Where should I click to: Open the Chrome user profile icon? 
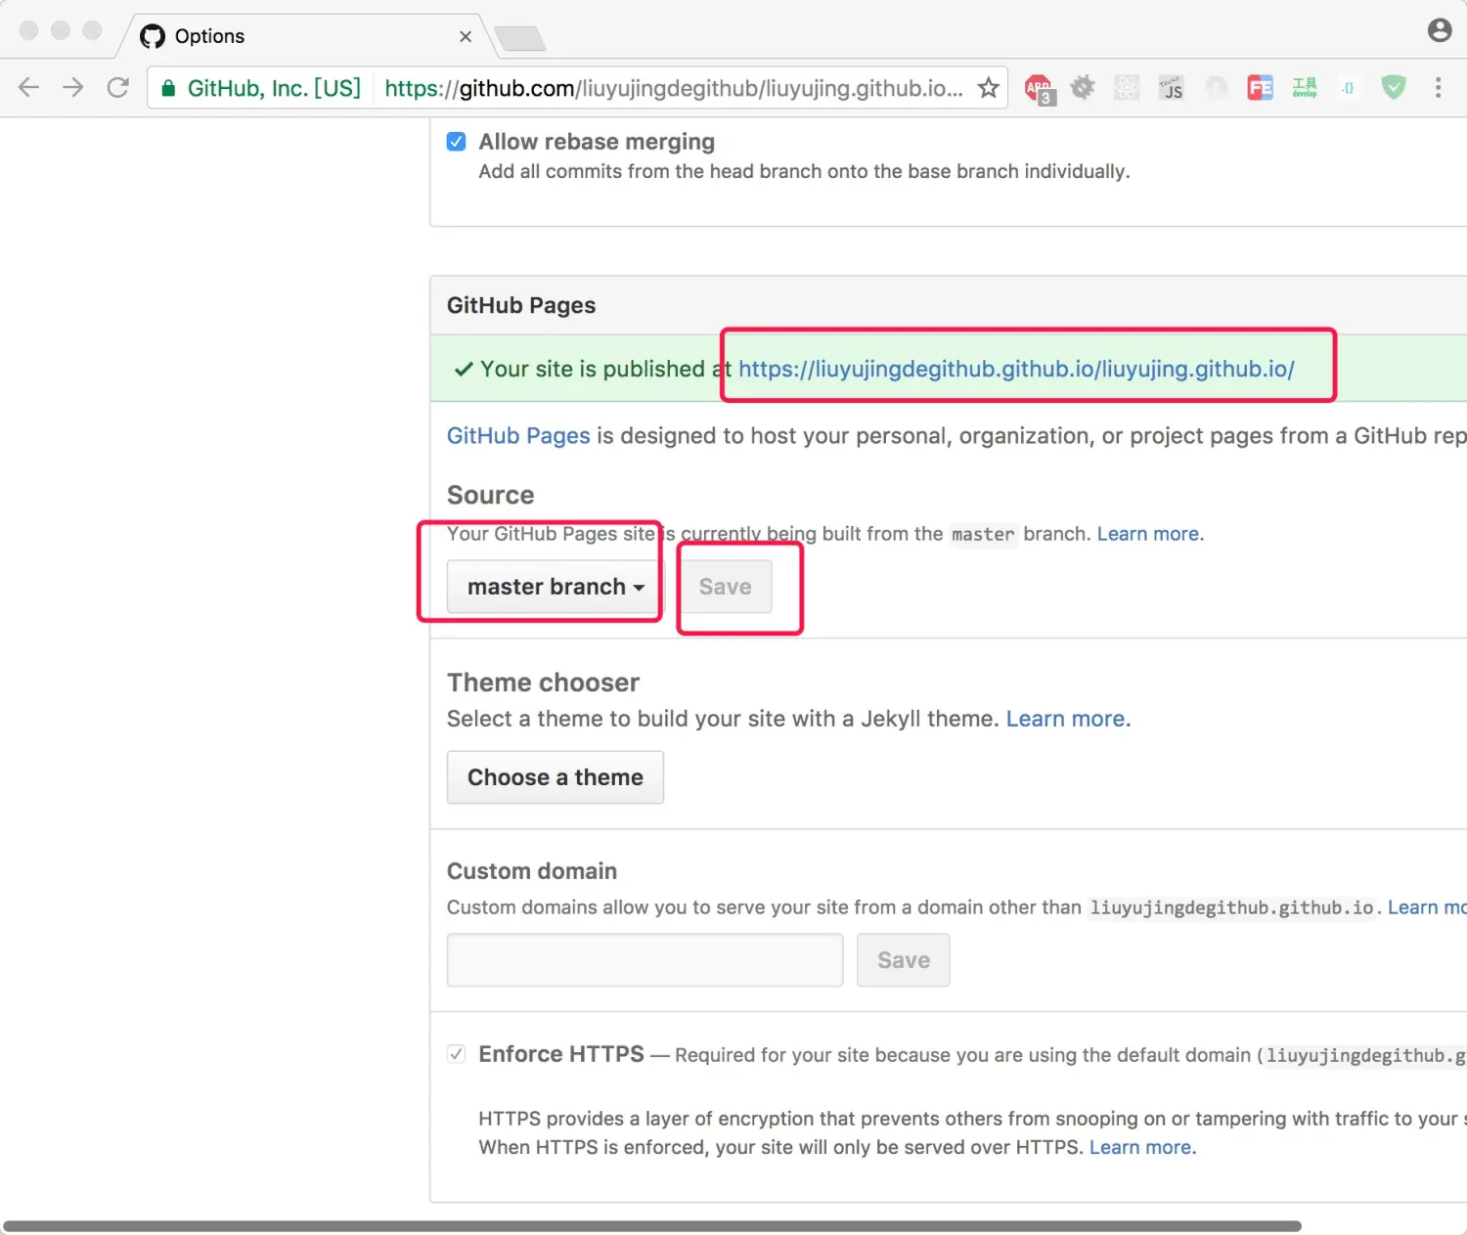(1440, 30)
